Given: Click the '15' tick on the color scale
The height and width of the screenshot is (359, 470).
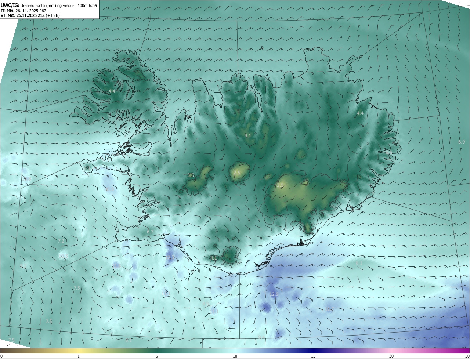Looking at the screenshot, I should (x=313, y=356).
